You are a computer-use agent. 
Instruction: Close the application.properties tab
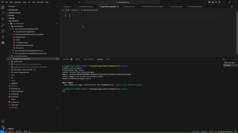coord(118,7)
